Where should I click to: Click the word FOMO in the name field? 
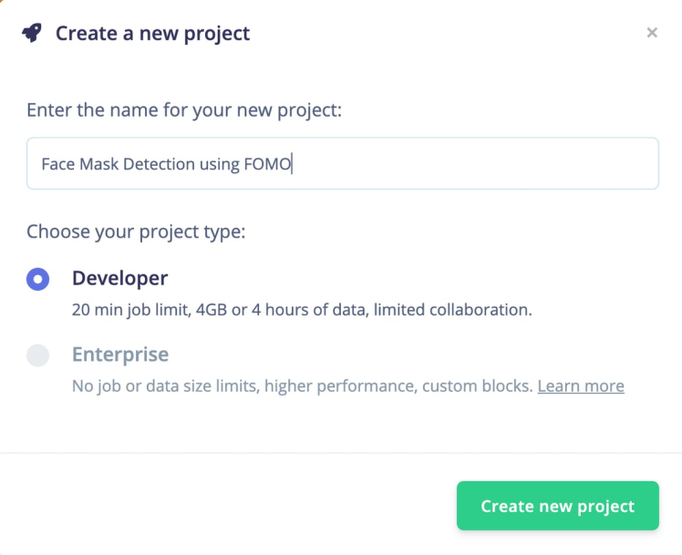tap(267, 164)
